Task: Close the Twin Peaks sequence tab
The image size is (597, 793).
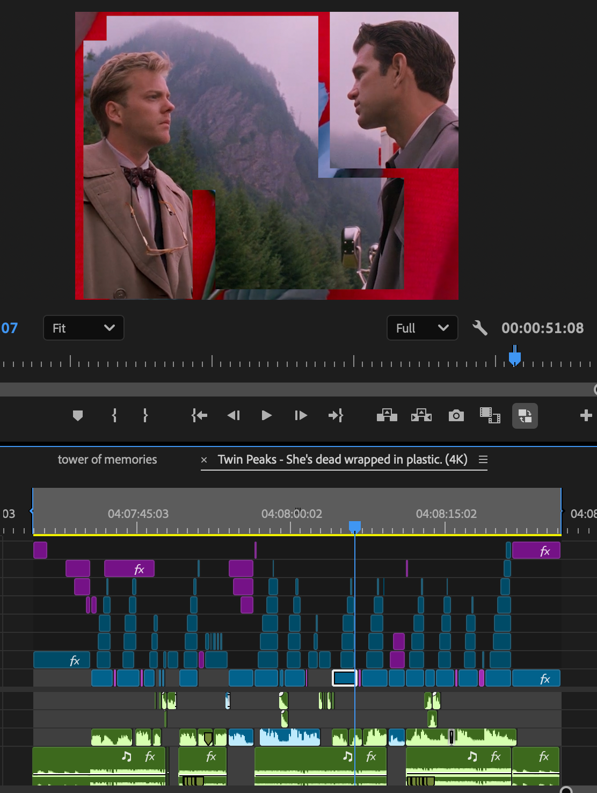Action: pyautogui.click(x=204, y=460)
